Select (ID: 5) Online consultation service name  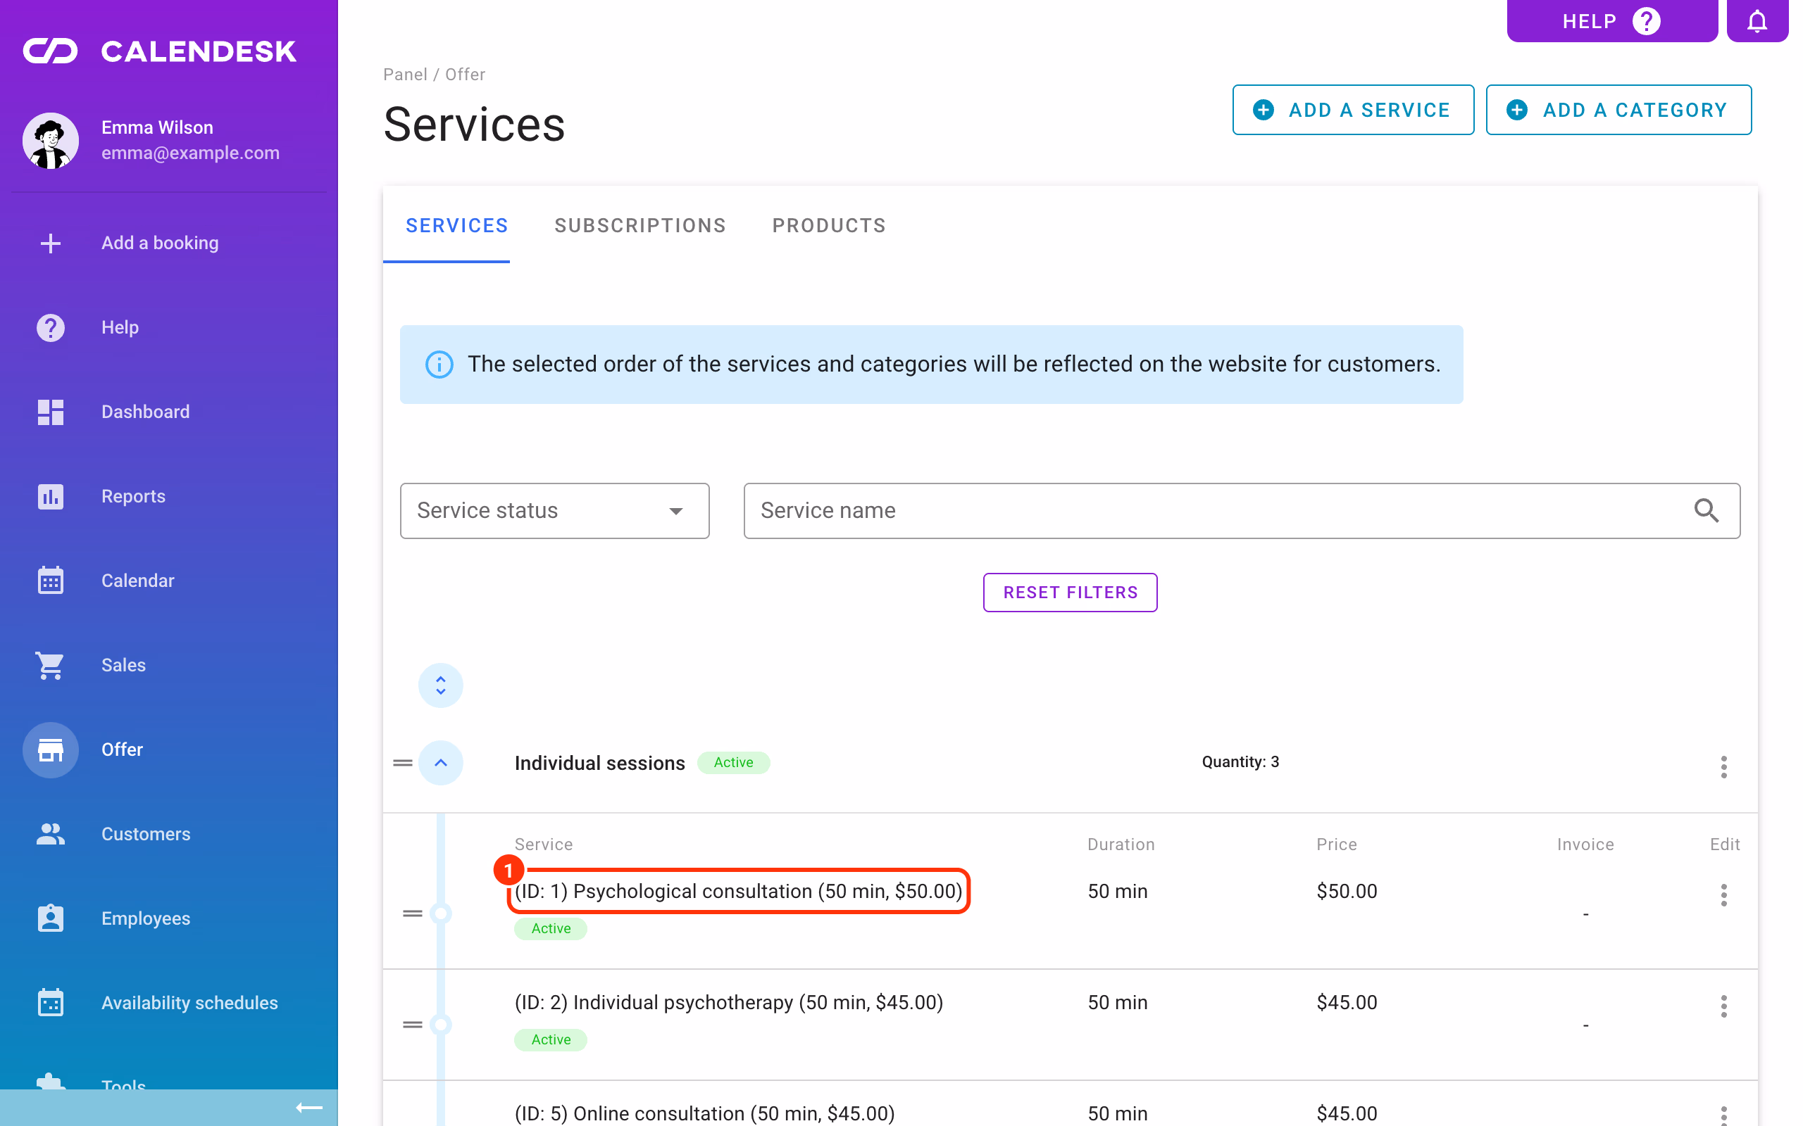click(704, 1113)
